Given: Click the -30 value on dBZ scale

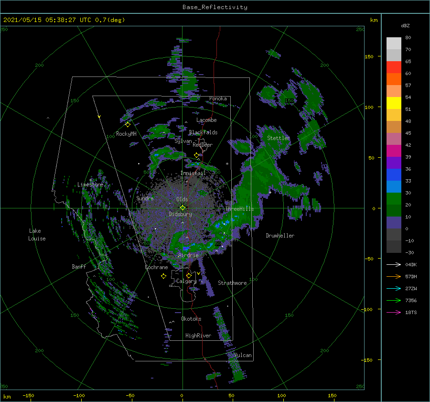Looking at the screenshot, I should (409, 252).
